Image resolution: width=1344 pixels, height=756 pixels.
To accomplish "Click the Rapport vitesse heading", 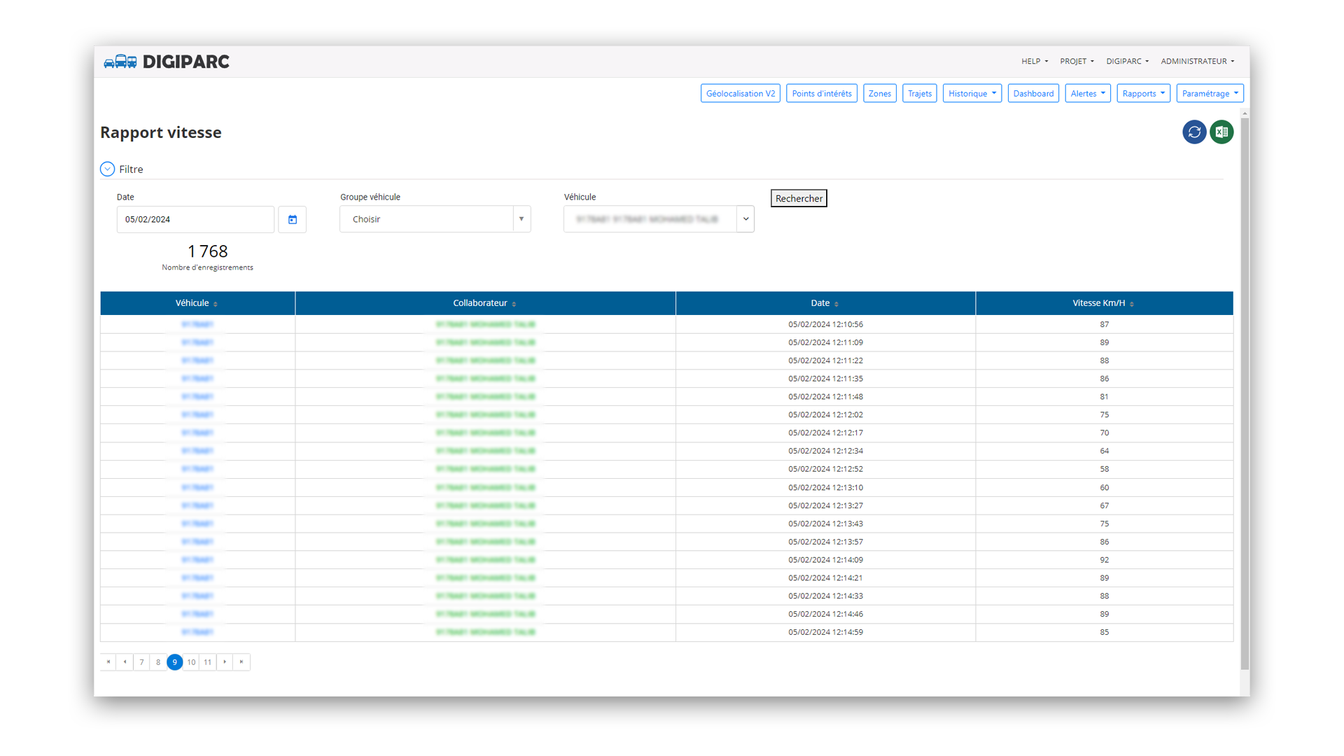I will pos(161,133).
